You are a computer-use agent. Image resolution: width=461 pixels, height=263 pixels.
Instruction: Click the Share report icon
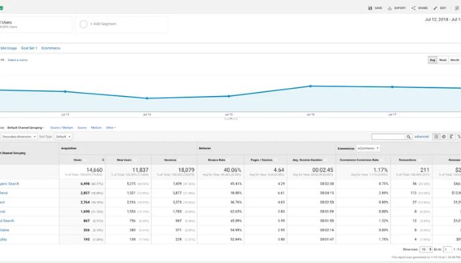[x=414, y=8]
